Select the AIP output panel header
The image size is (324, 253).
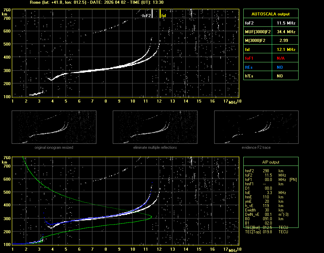coord(270,162)
